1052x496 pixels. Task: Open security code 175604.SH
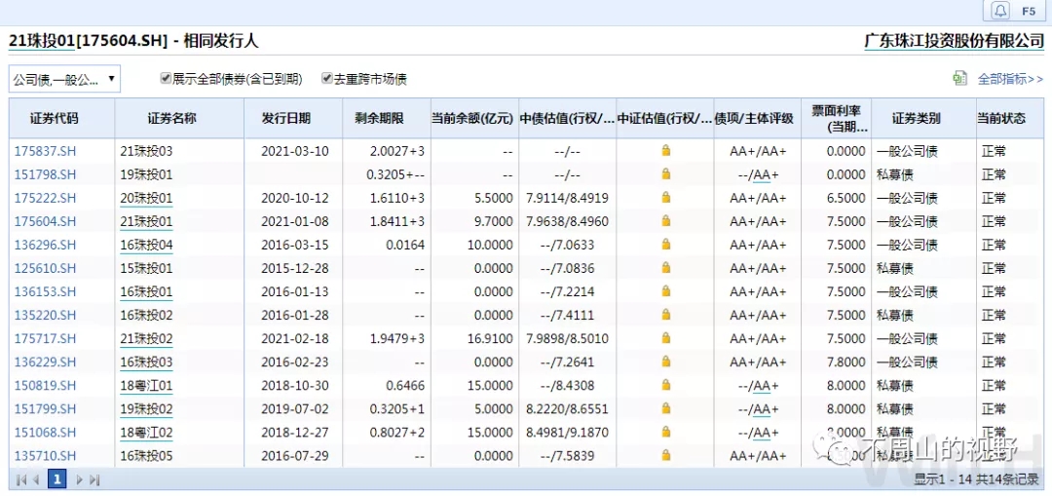pyautogui.click(x=46, y=221)
